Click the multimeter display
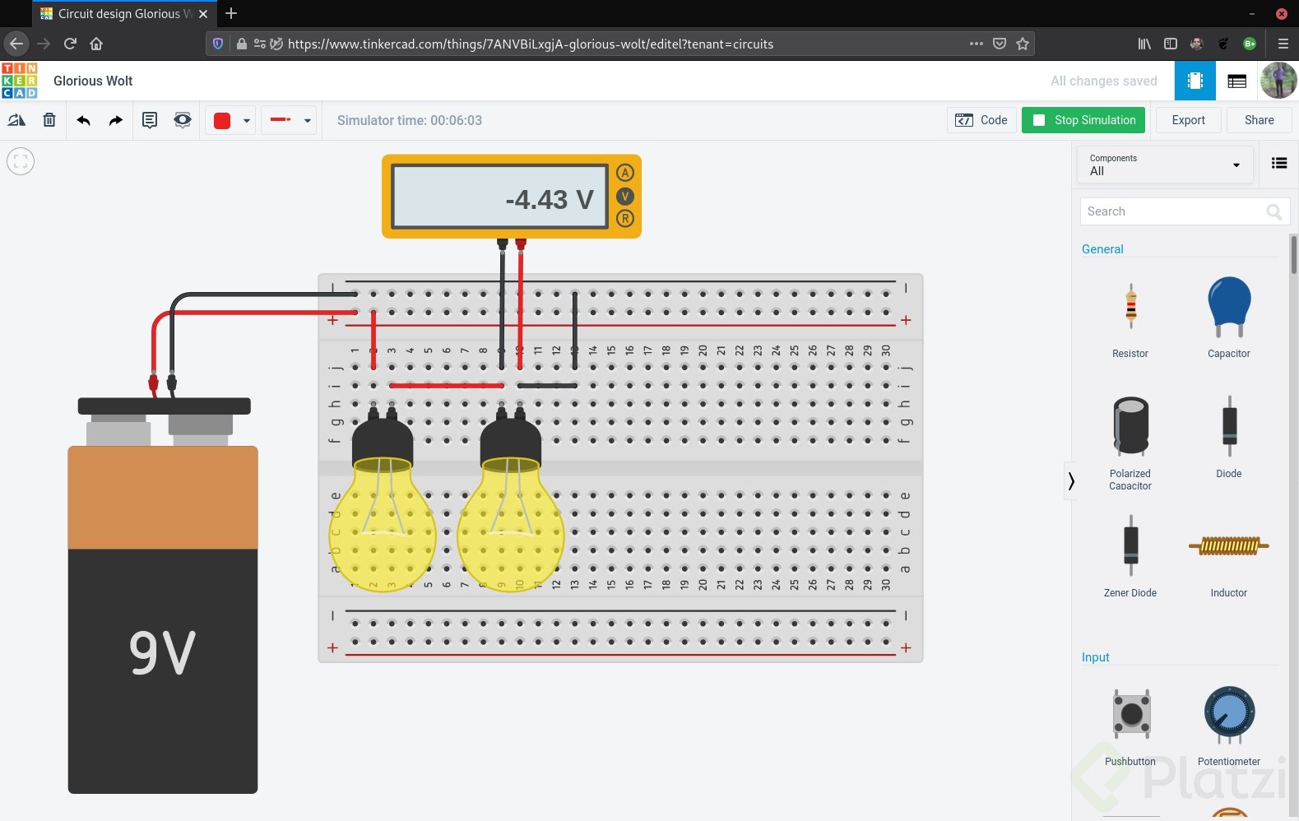 pos(502,197)
